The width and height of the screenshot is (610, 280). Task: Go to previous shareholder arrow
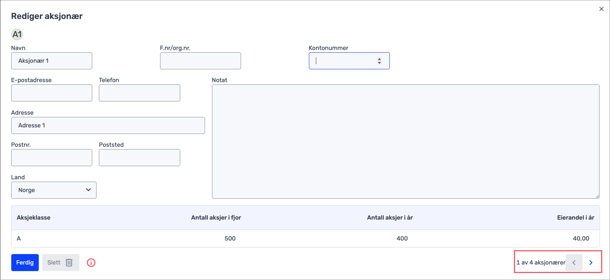tap(574, 263)
